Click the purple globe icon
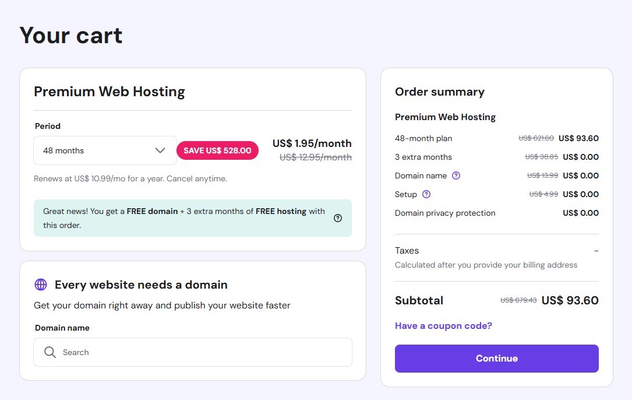632x400 pixels. tap(41, 285)
